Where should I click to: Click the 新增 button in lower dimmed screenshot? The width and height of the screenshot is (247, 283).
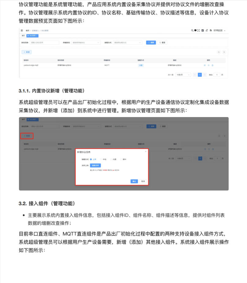[27, 136]
